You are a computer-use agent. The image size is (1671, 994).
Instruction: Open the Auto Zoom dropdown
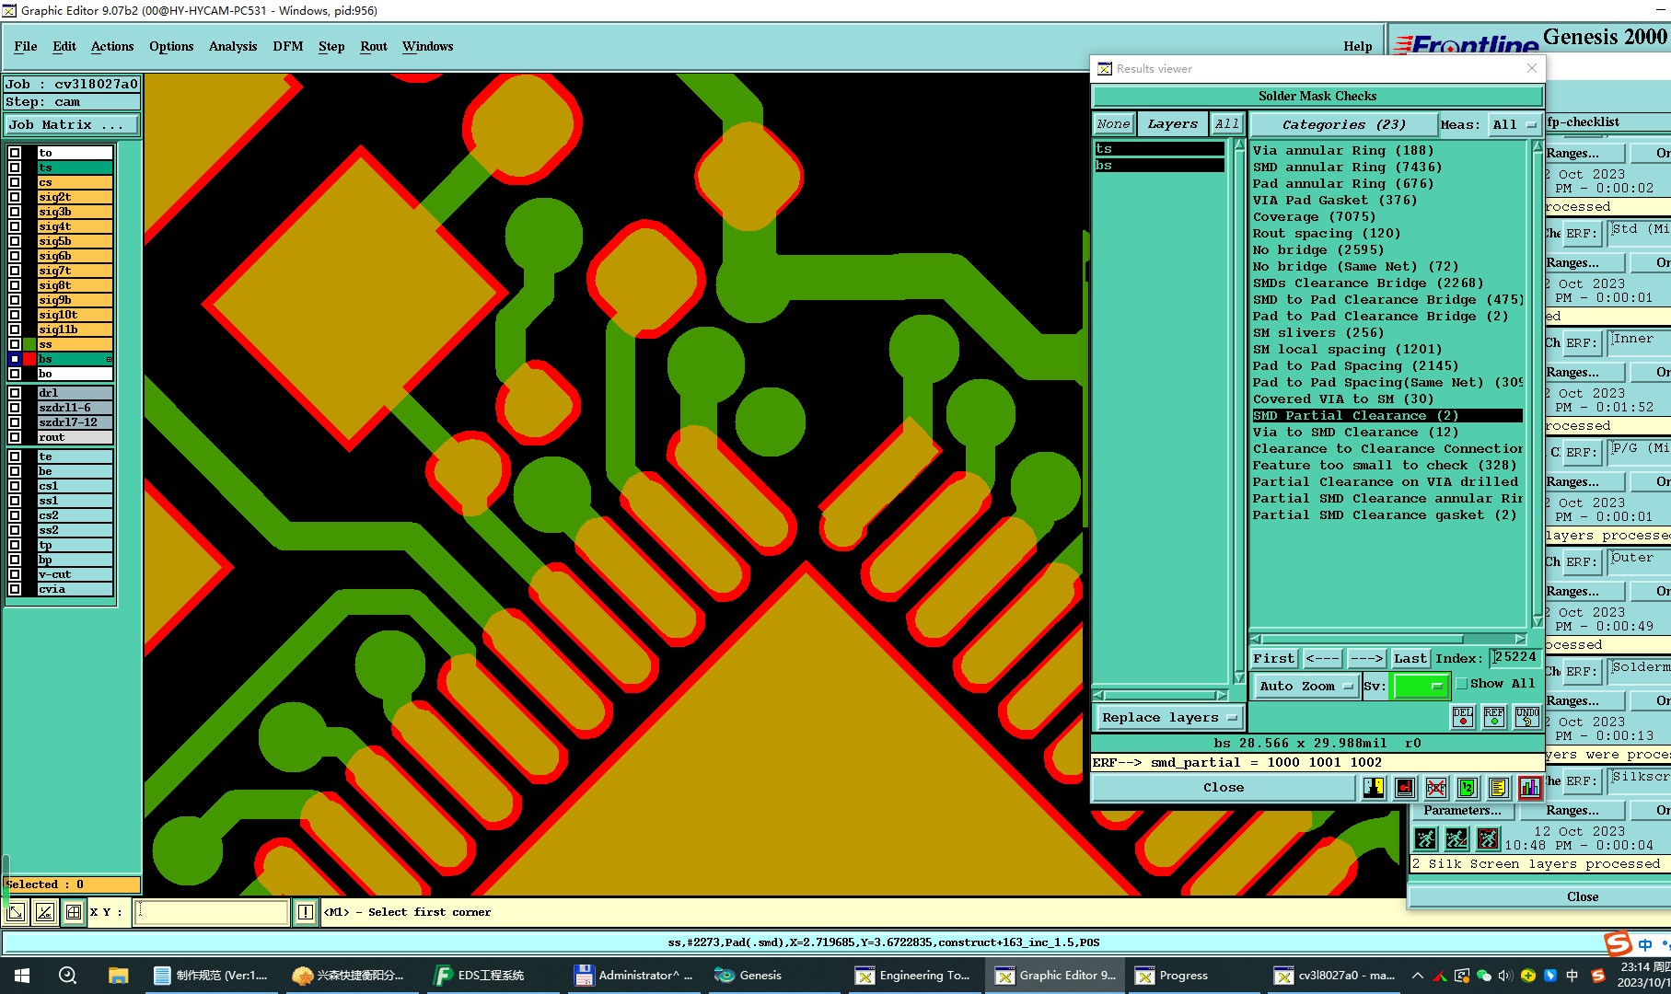point(1305,686)
